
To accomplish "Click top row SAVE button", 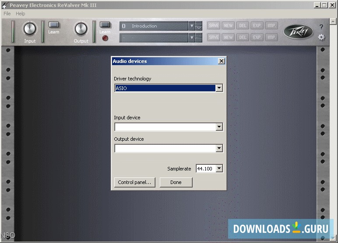I will (214, 26).
